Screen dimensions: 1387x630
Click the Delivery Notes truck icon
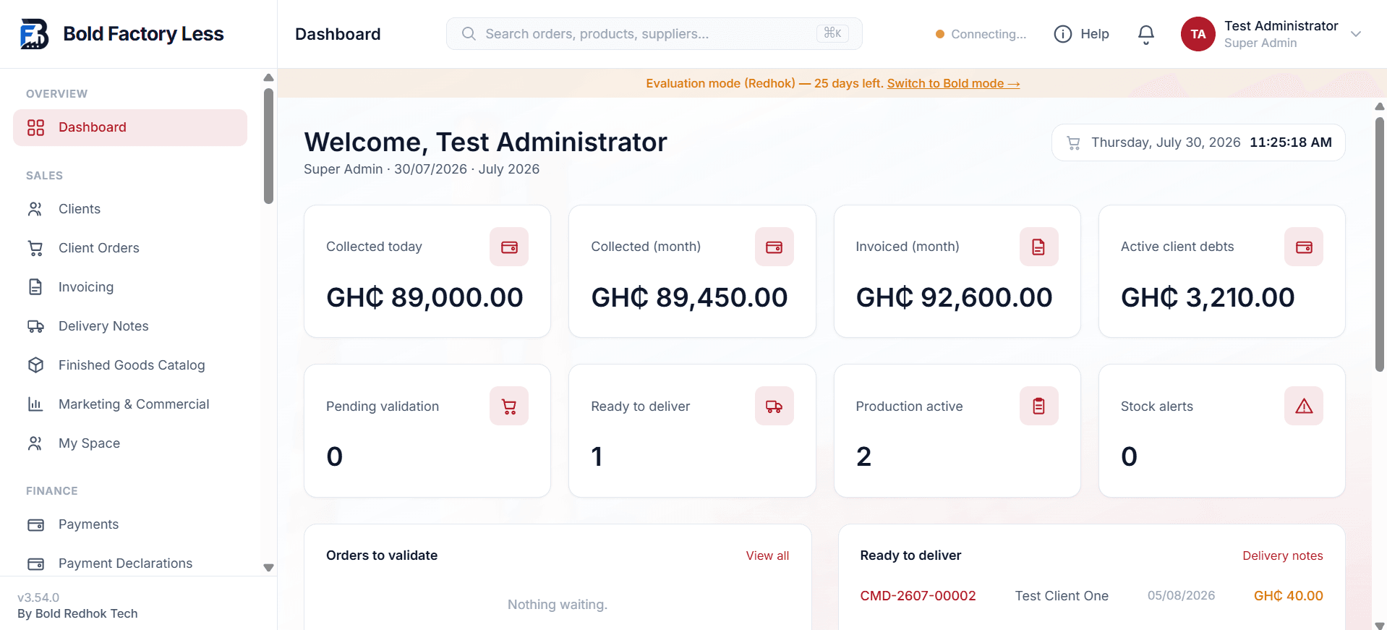point(35,326)
